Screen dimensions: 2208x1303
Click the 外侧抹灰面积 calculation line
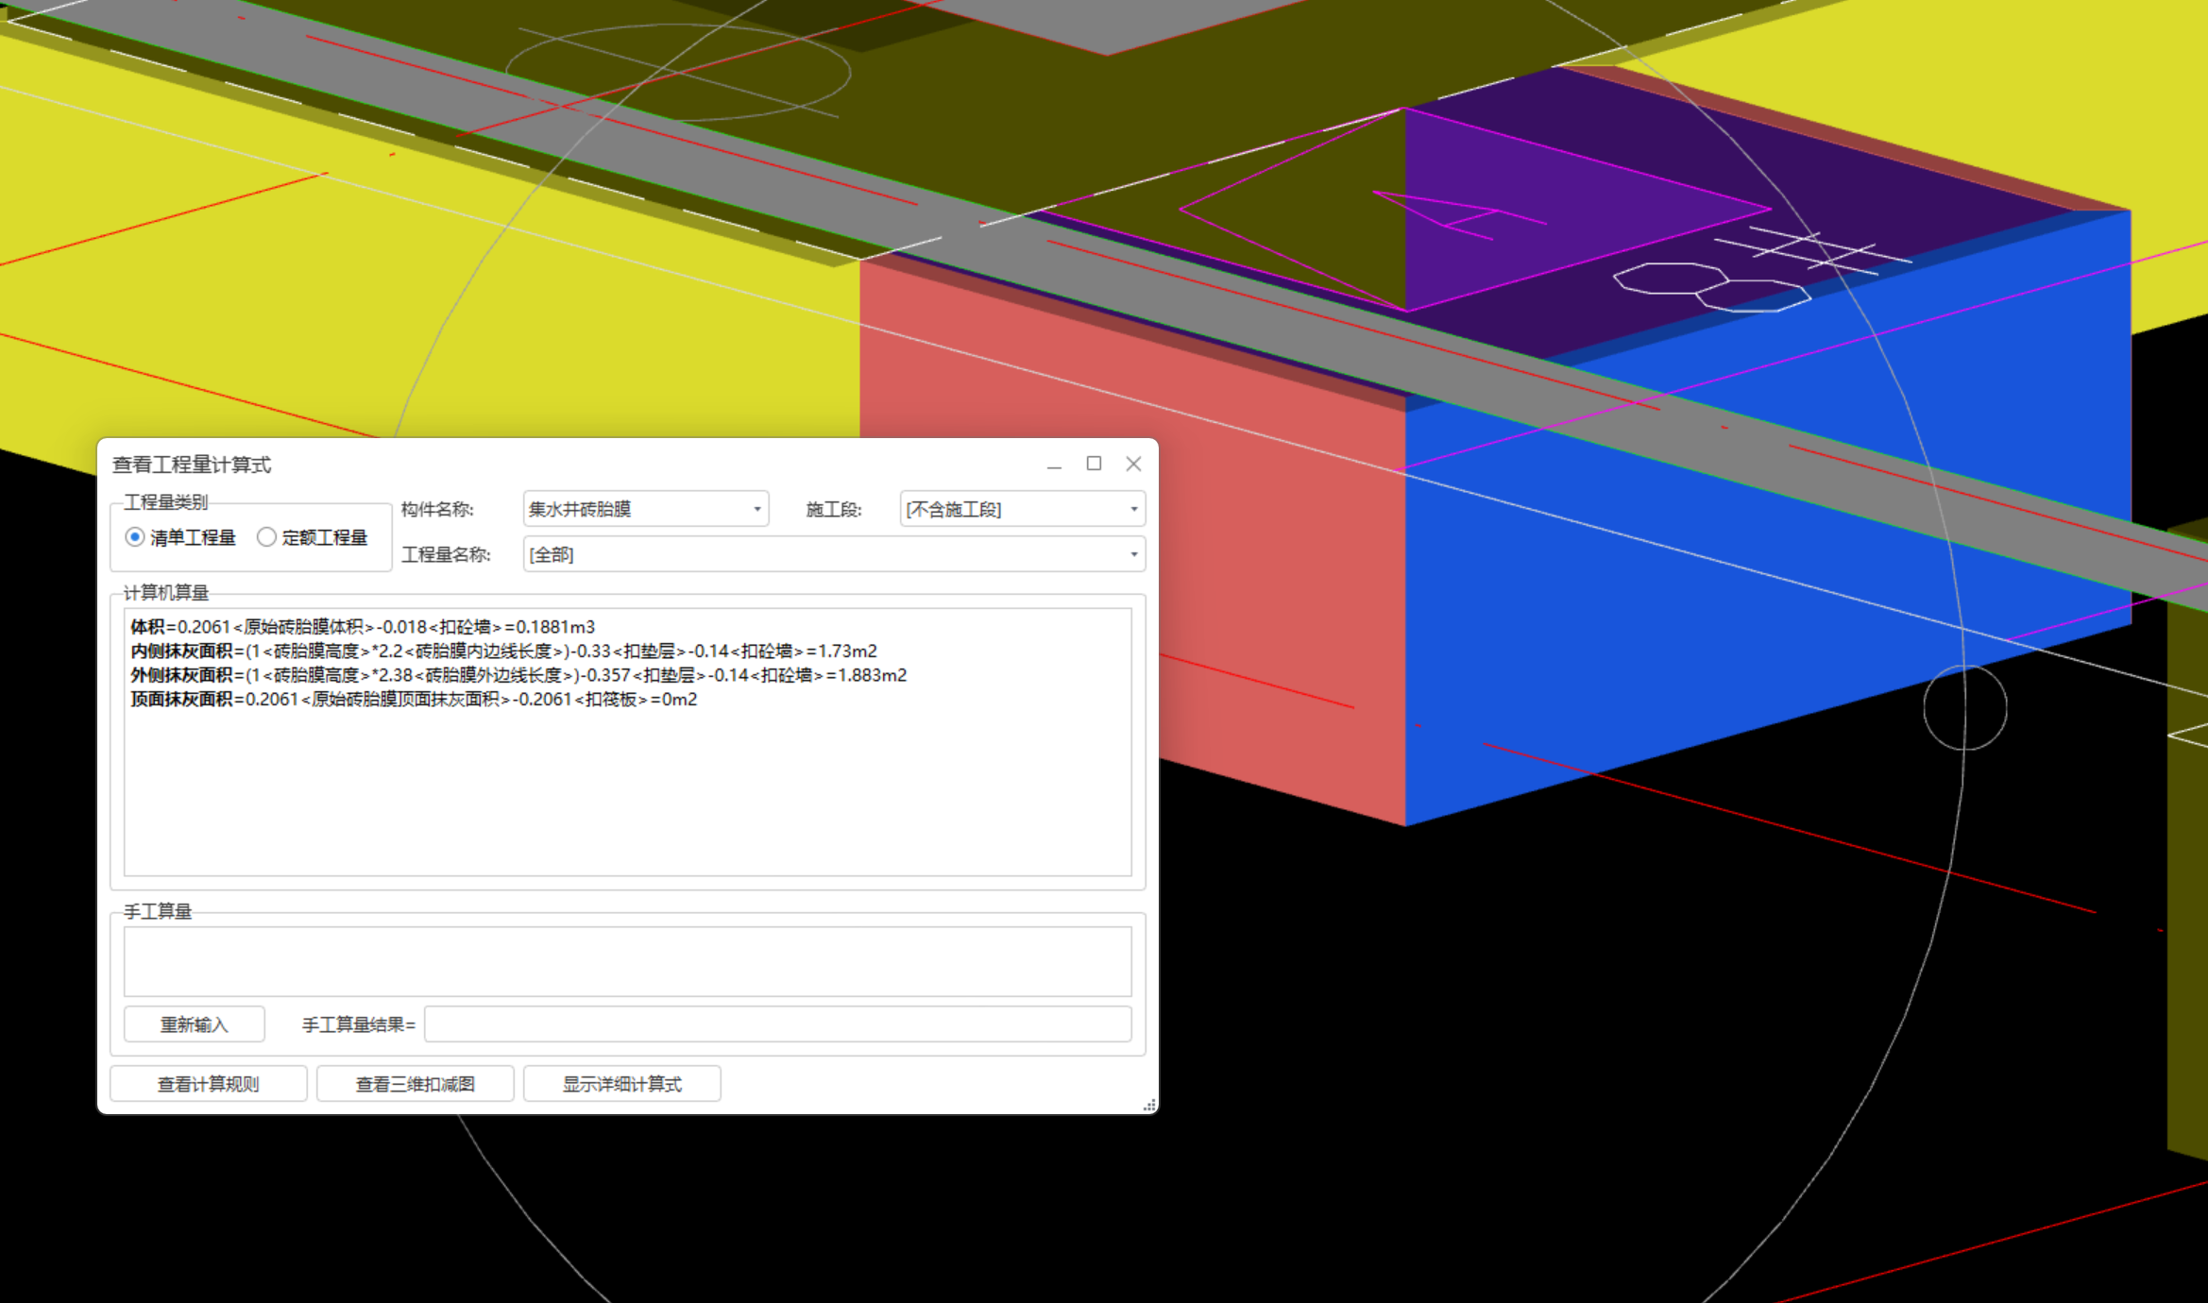click(518, 675)
